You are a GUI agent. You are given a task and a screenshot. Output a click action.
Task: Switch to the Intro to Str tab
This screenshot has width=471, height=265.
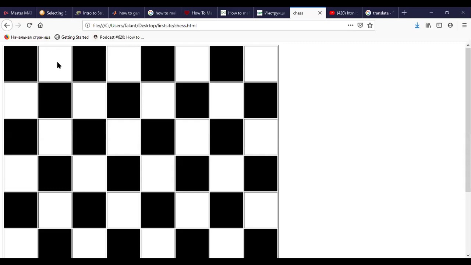coord(90,13)
